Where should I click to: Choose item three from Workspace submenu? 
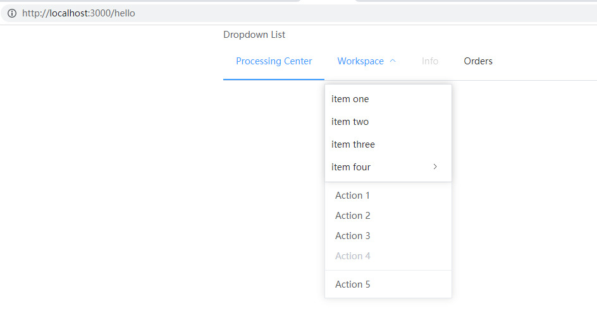click(x=388, y=144)
